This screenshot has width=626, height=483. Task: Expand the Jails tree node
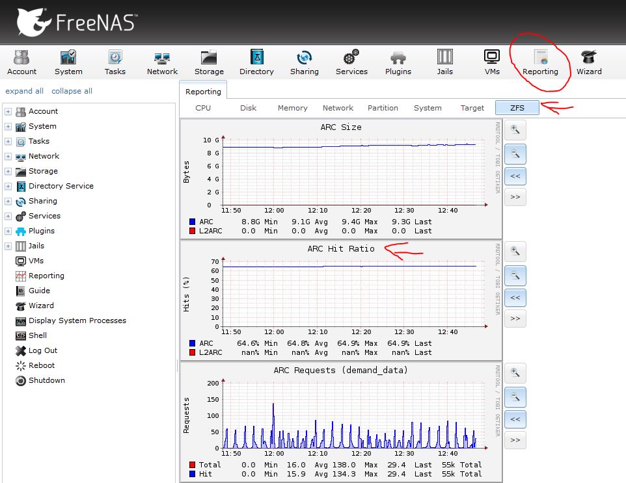8,246
